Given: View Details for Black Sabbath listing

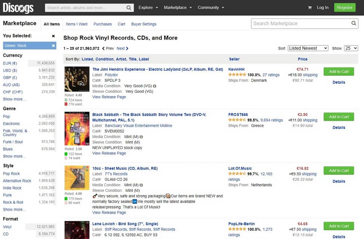Looking at the screenshot, I should pyautogui.click(x=339, y=128).
